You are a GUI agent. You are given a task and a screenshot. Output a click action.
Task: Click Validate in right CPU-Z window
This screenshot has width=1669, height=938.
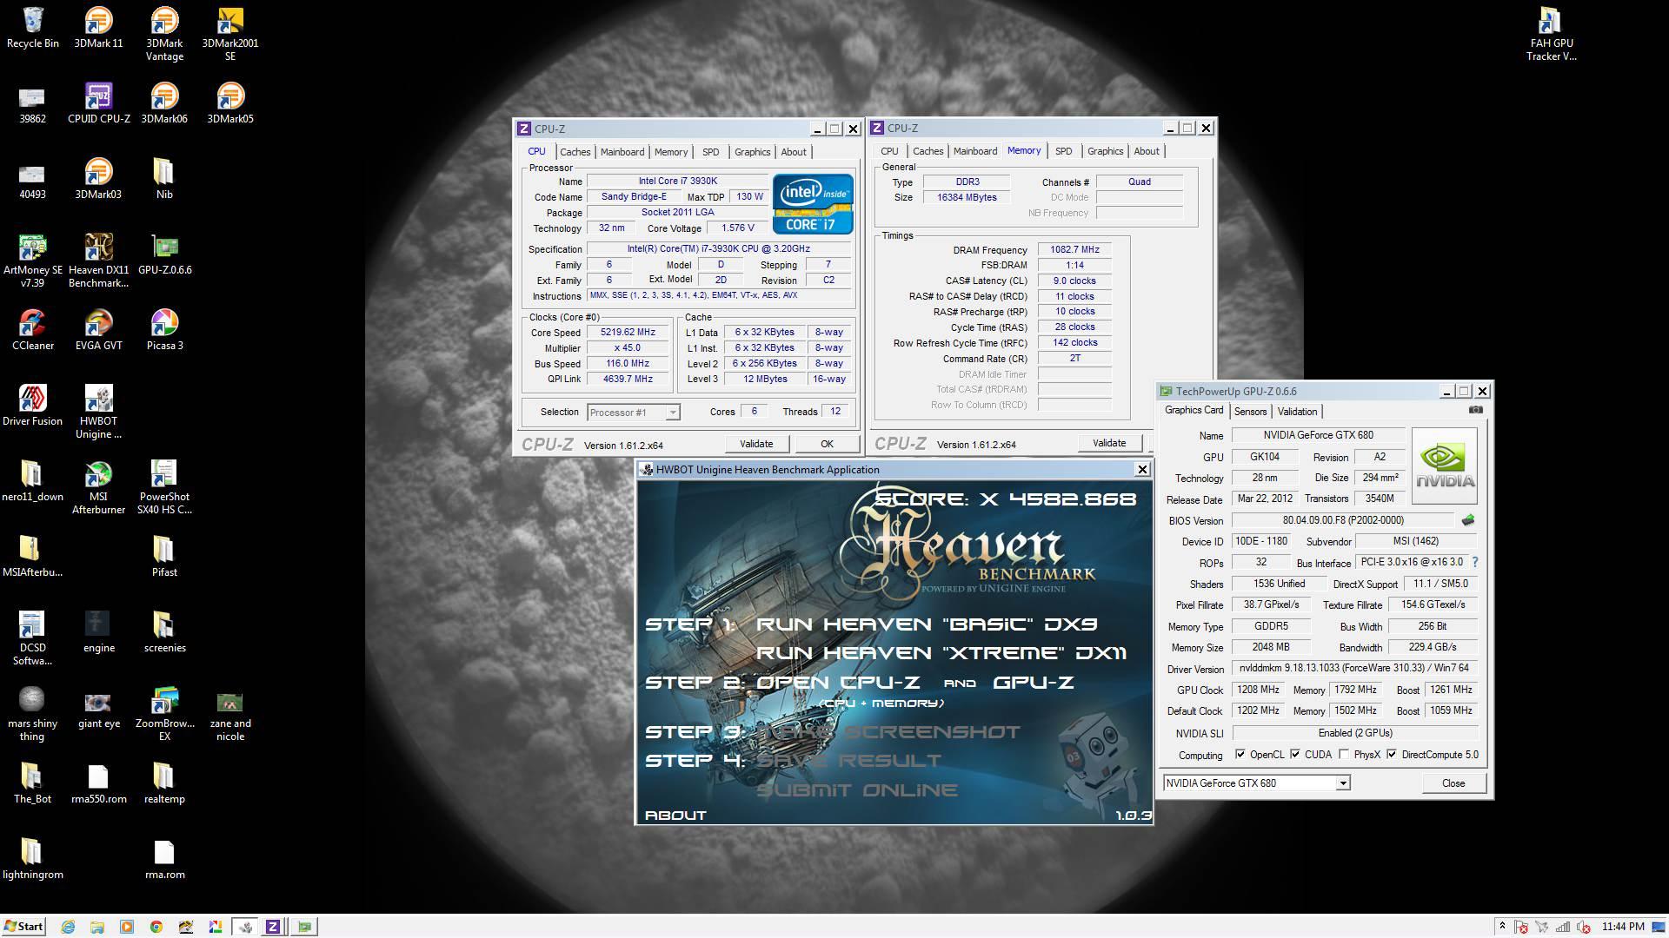[x=1109, y=443]
